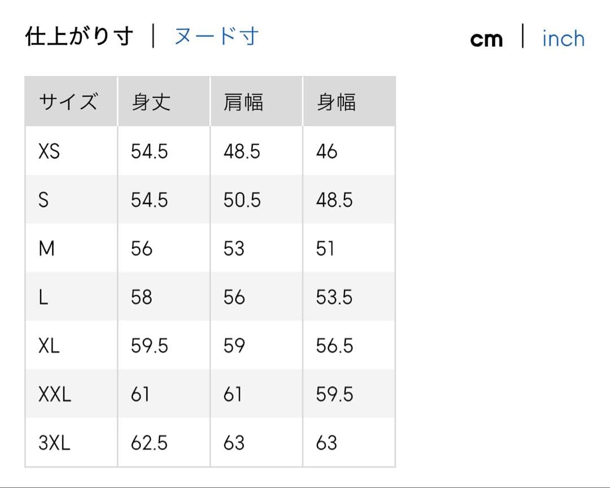Select the 仕上がり寸 tab
The width and height of the screenshot is (610, 488).
click(80, 37)
